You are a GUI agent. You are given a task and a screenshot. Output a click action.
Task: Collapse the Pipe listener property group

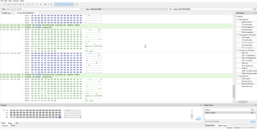pyautogui.click(x=237, y=19)
